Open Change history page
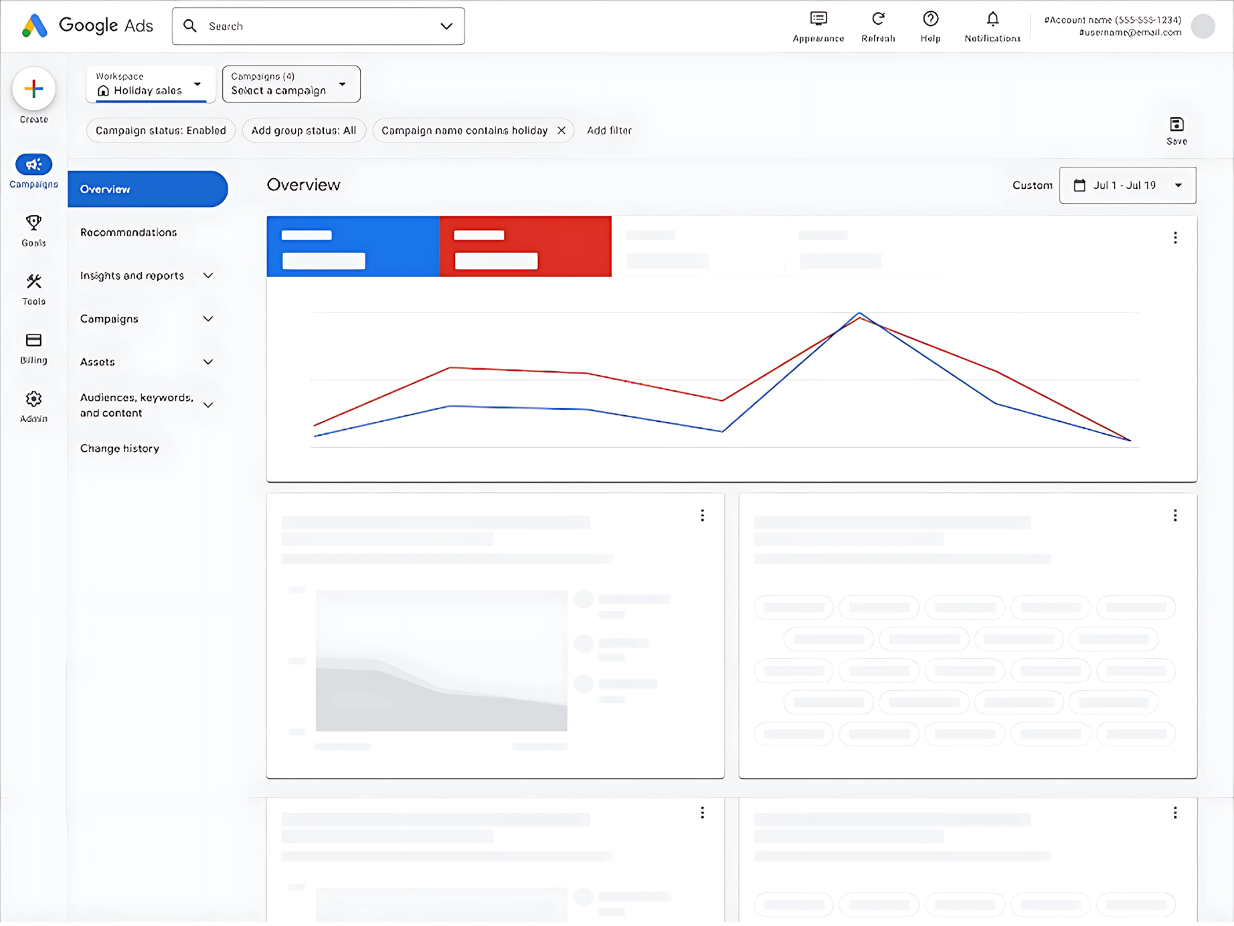This screenshot has height=926, width=1234. click(x=120, y=449)
